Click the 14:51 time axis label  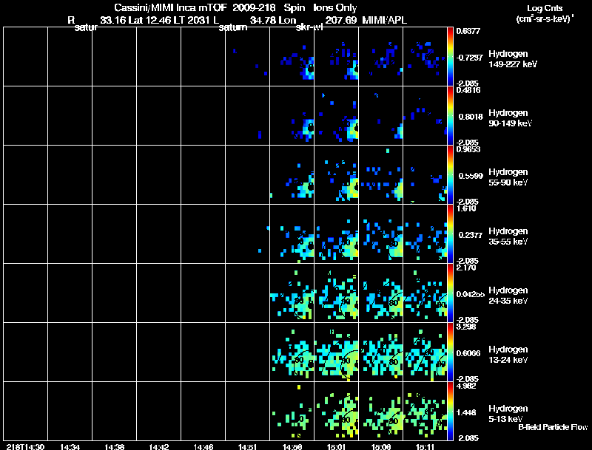coord(248,446)
